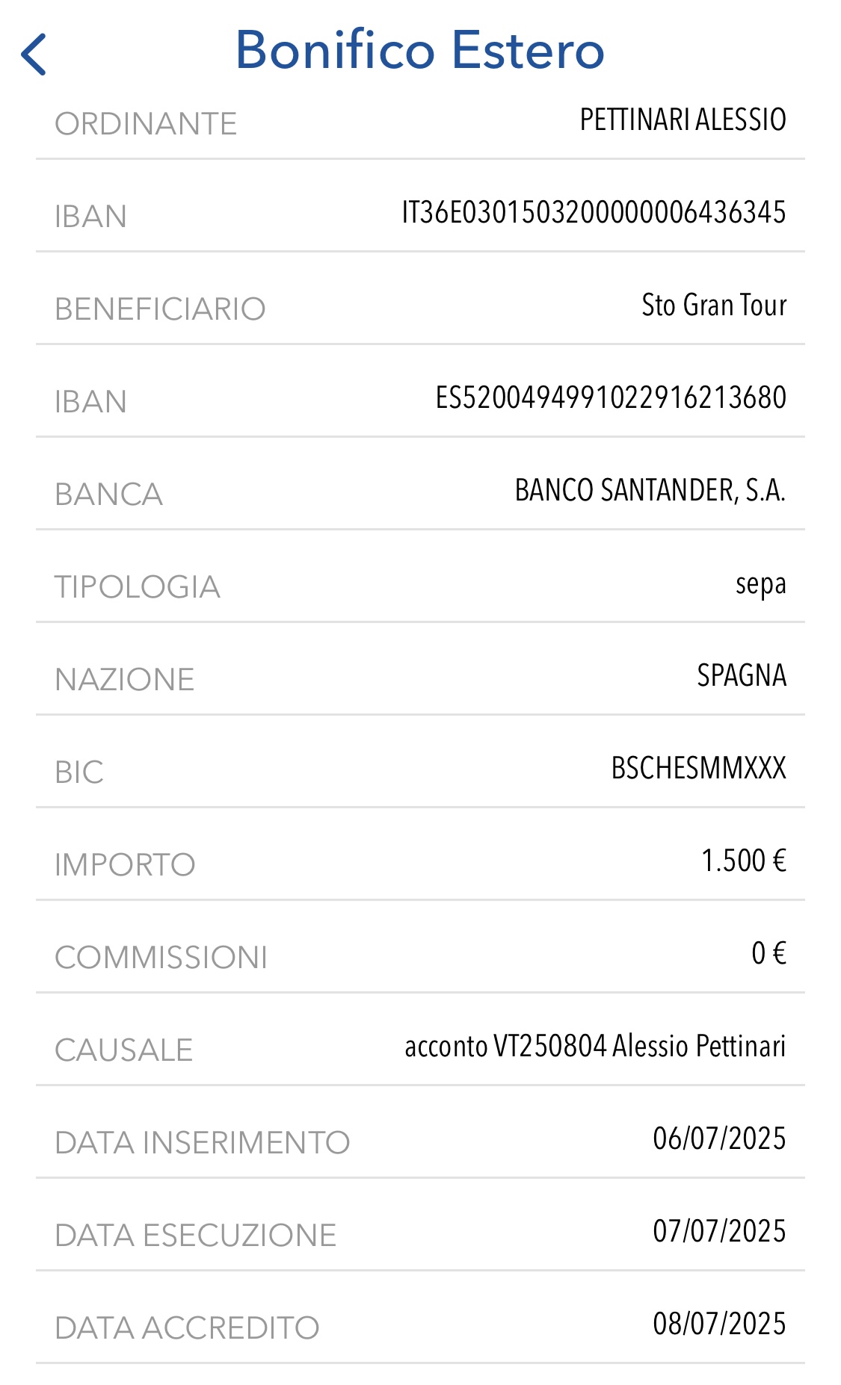Viewport: 841px width, 1385px height.
Task: Tap the DATA ACCREDITO field label
Action: tap(187, 1328)
